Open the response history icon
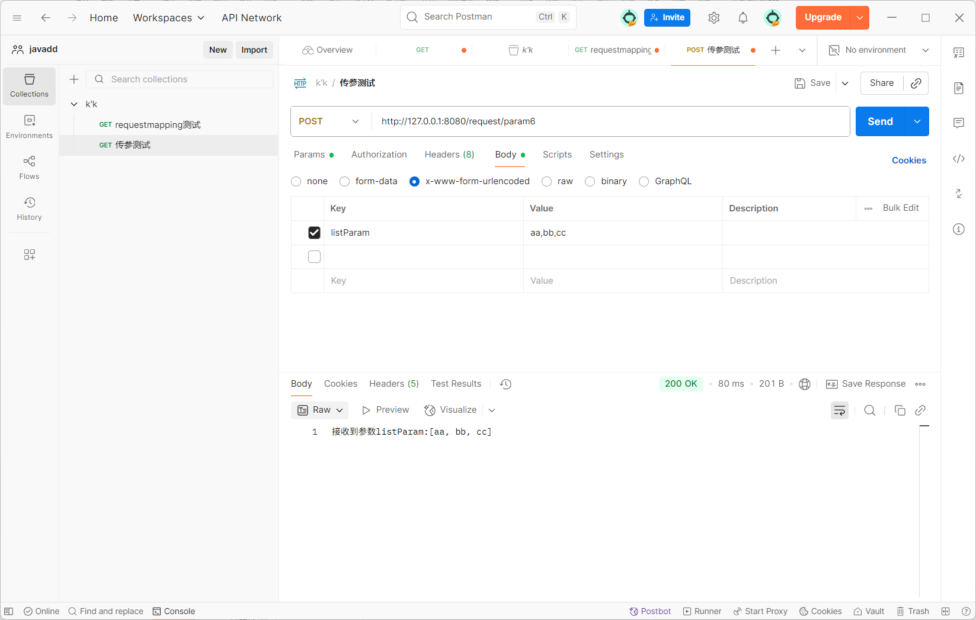The width and height of the screenshot is (976, 620). (505, 384)
